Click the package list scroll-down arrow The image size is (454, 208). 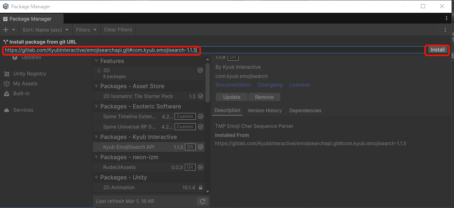coord(207,192)
